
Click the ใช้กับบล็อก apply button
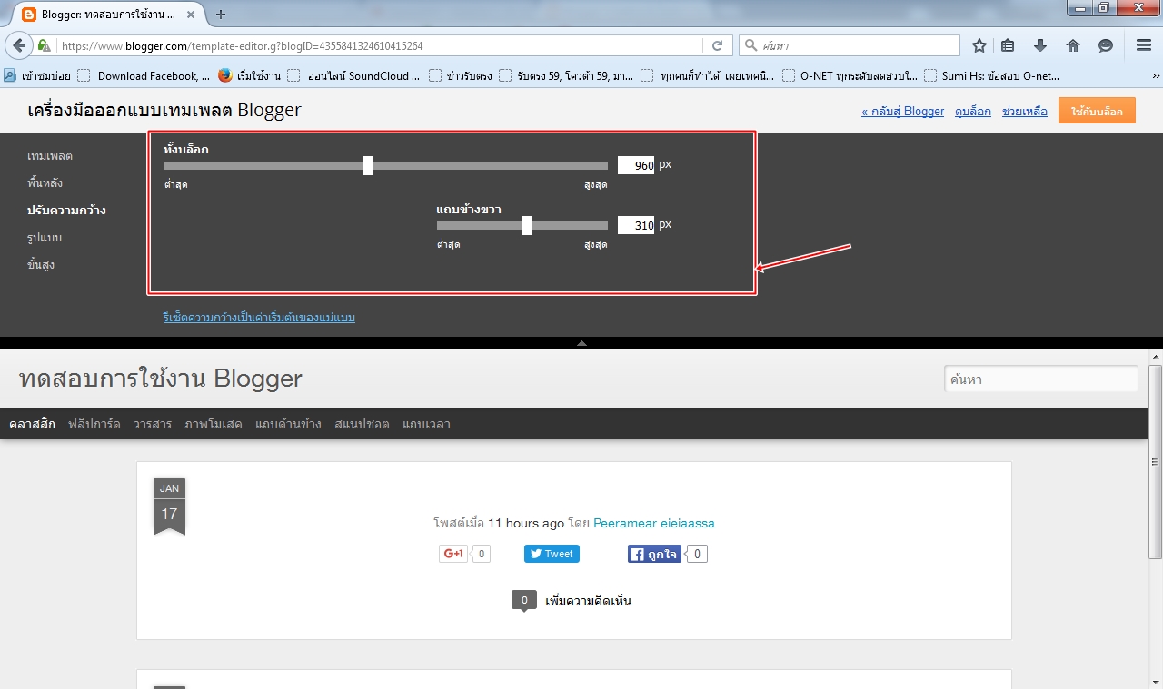pyautogui.click(x=1097, y=111)
